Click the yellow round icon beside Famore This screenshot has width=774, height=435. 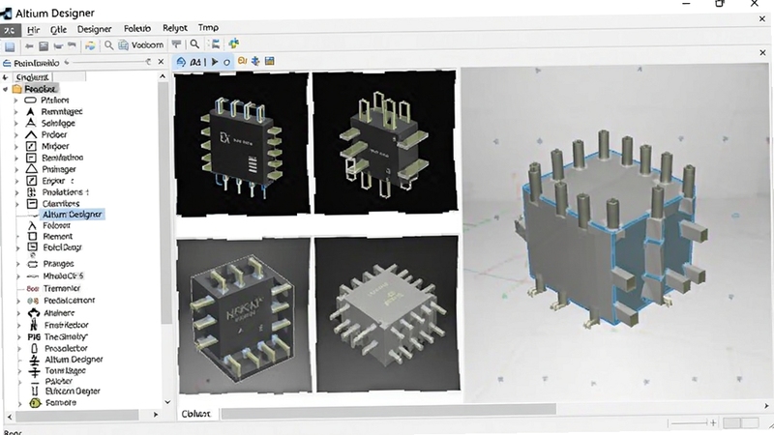click(x=35, y=403)
